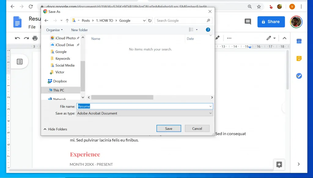313x178 pixels.
Task: Open the Save as type dropdown
Action: [x=210, y=113]
